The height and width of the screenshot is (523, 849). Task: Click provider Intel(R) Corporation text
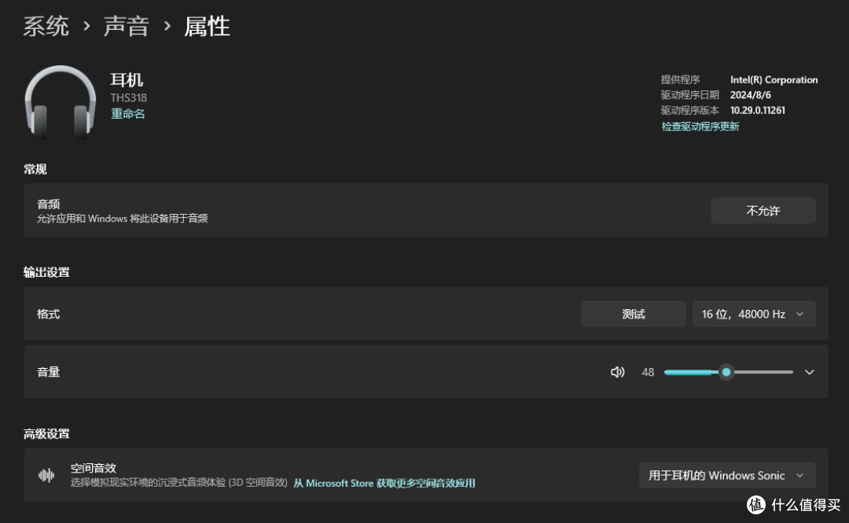774,79
